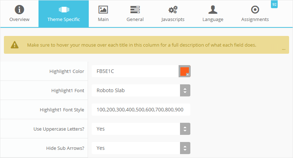Switch to the Language tab label
293x158 pixels.
point(213,20)
